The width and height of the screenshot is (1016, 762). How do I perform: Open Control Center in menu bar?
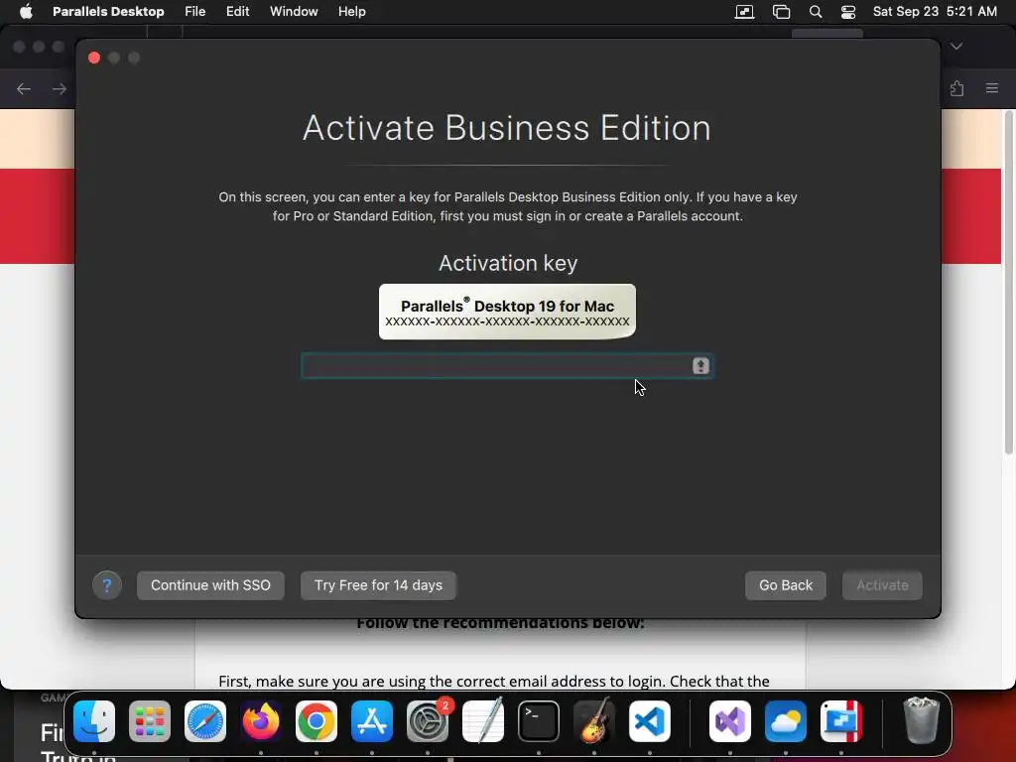coord(848,12)
